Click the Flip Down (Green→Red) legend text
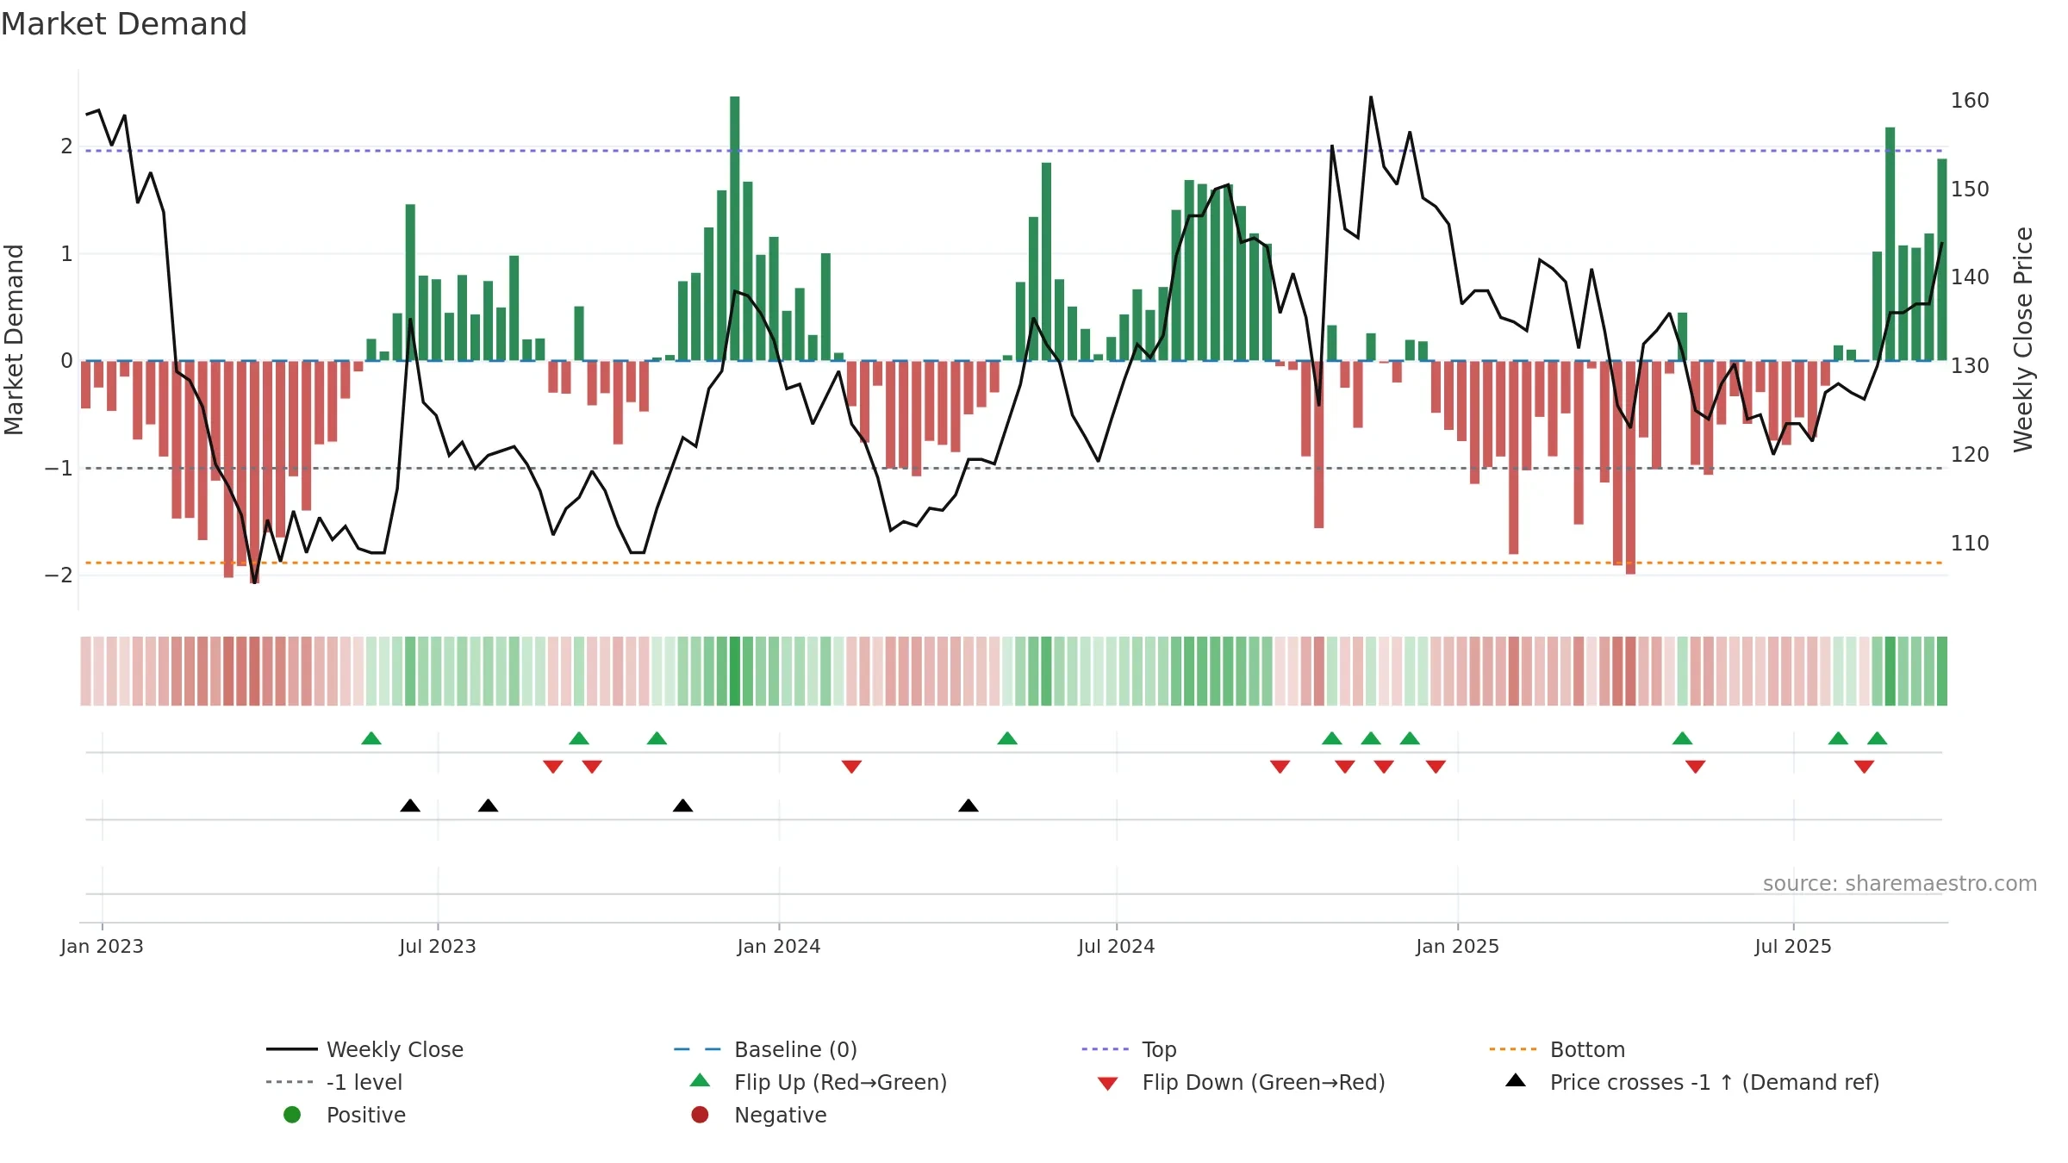Image resolution: width=2068 pixels, height=1163 pixels. (1263, 1082)
